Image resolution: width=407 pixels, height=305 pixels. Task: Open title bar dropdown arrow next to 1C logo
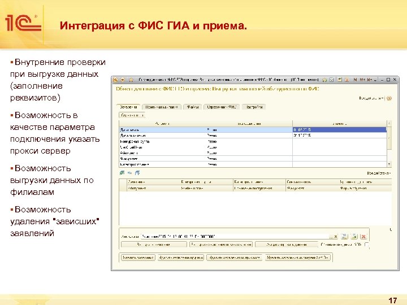[x=123, y=80]
